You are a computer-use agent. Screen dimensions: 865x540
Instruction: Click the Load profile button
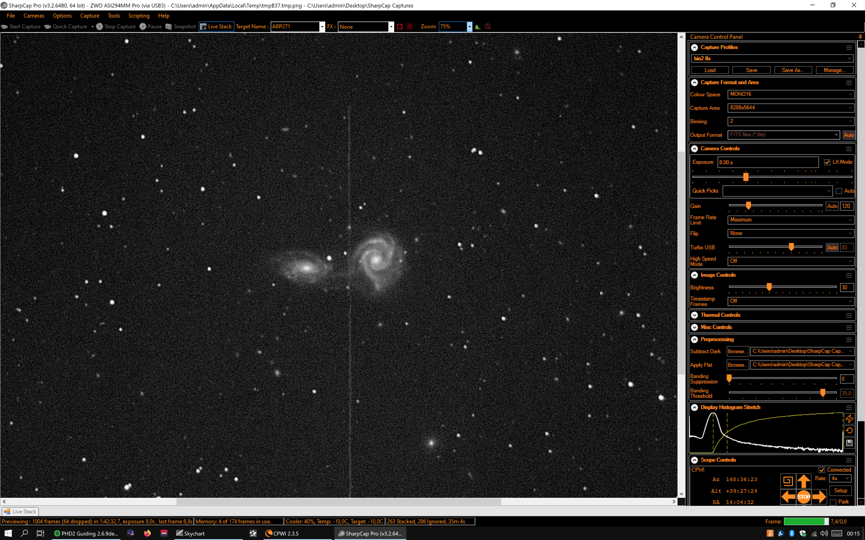pyautogui.click(x=710, y=70)
